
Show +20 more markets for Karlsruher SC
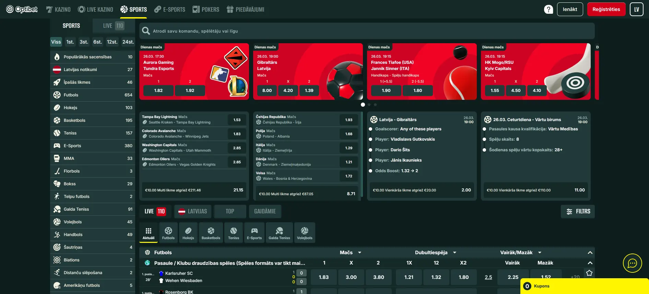click(x=575, y=277)
